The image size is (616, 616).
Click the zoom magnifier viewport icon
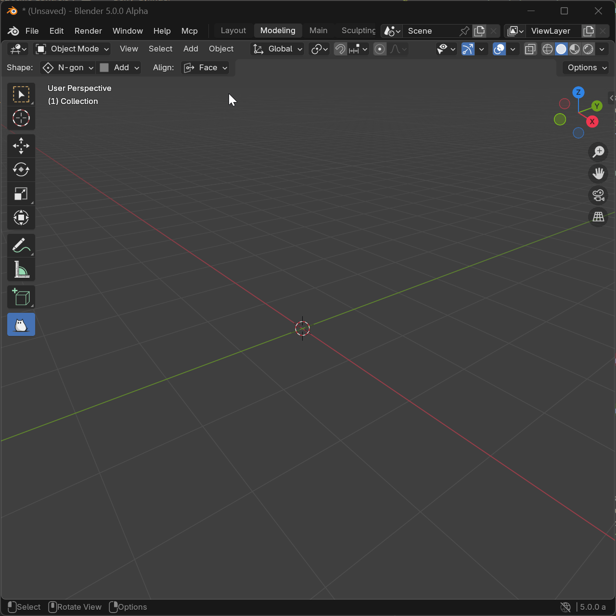coord(598,152)
